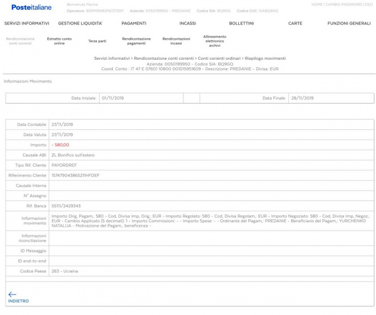Click the HOME link in header

coord(317,5)
